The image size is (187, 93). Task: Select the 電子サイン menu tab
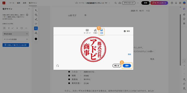(x=33, y=3)
